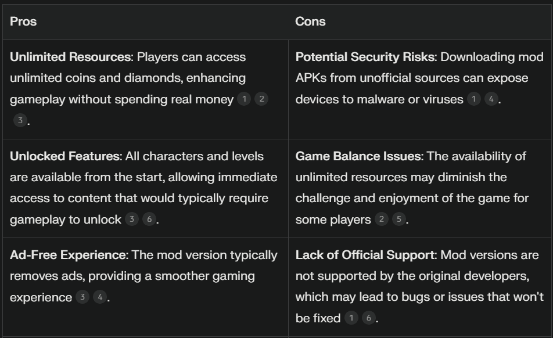Click citation 2 in Game Balance Issues
The width and height of the screenshot is (553, 338).
pos(381,219)
